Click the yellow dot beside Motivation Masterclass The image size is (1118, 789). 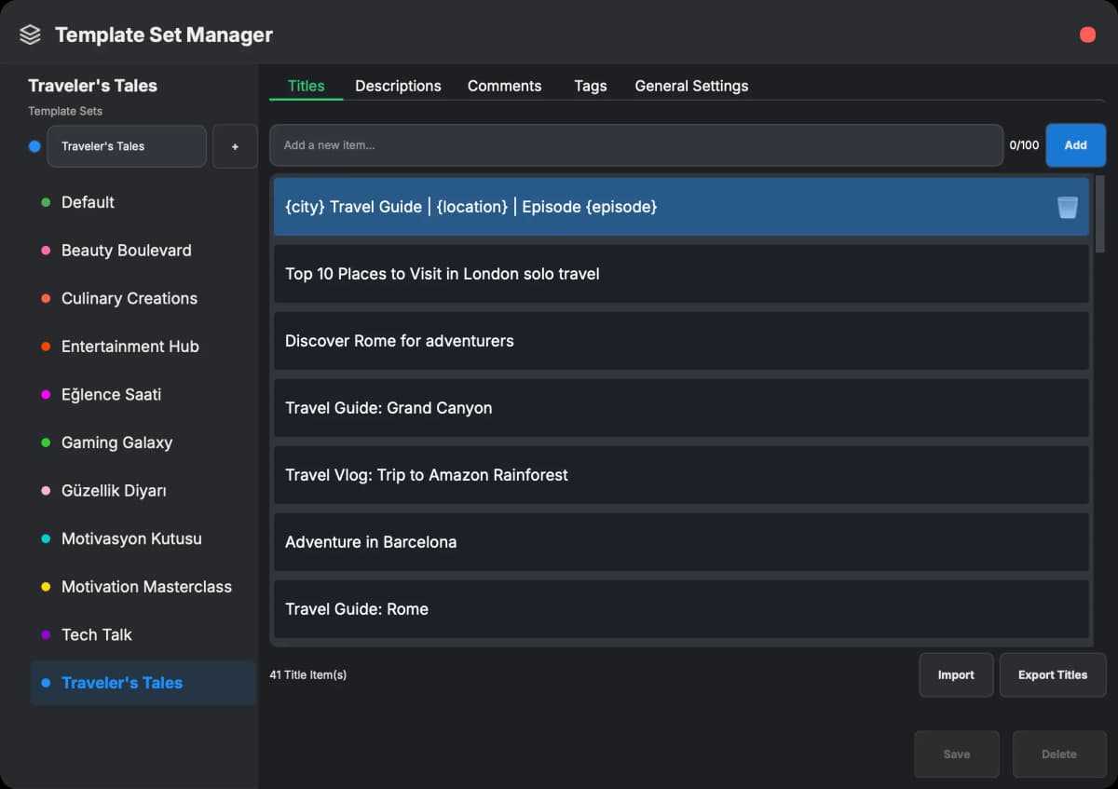45,587
